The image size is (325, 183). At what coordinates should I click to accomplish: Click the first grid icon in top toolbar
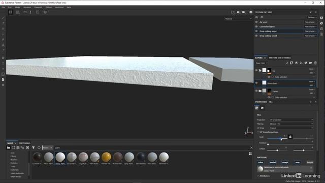(10, 12)
